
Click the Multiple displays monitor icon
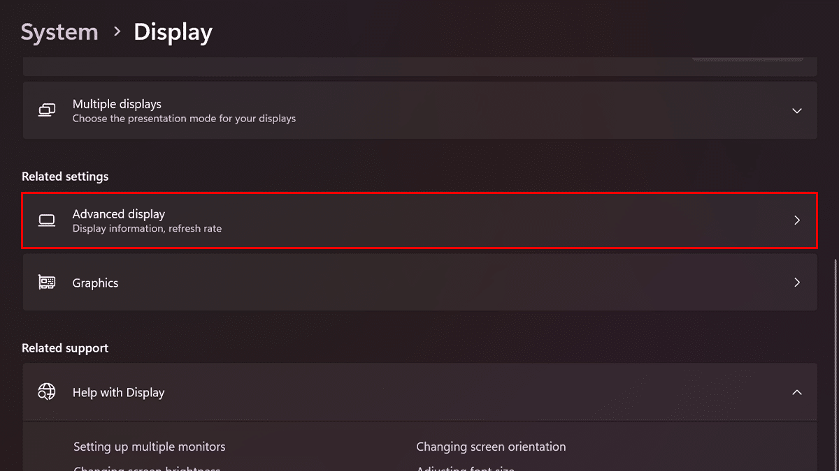[47, 110]
